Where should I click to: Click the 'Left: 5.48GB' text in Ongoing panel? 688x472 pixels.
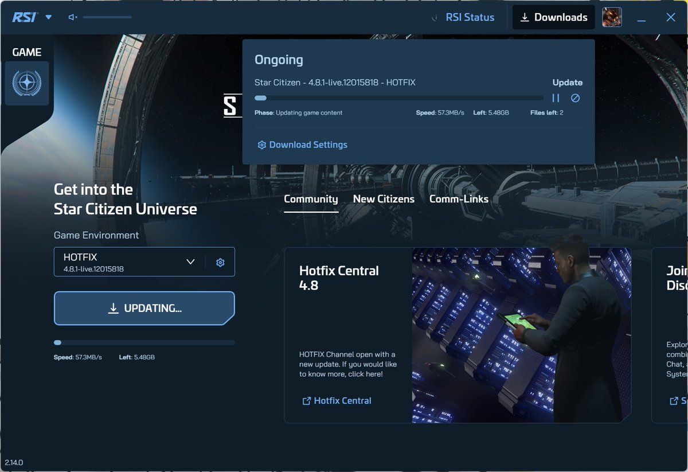tap(491, 113)
